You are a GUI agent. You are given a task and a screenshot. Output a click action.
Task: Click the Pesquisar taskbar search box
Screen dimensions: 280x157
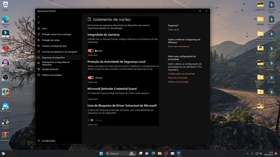pyautogui.click(x=121, y=154)
